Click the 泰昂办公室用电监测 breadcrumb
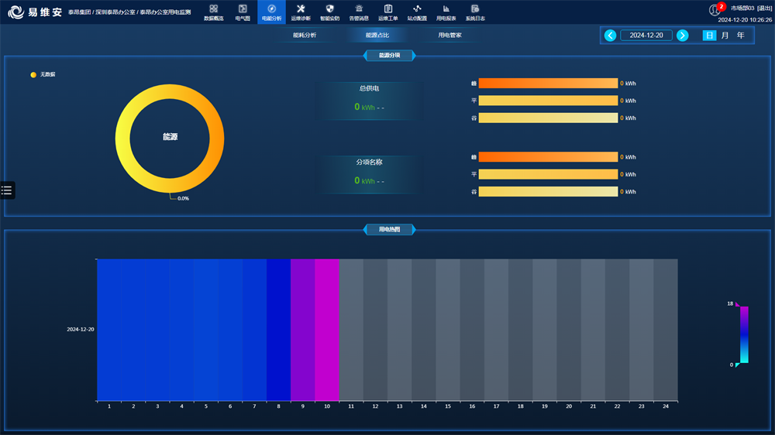 165,12
